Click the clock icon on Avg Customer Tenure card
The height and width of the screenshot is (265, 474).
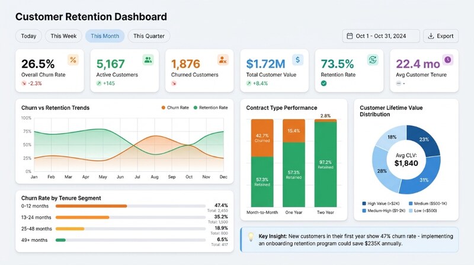pos(448,60)
